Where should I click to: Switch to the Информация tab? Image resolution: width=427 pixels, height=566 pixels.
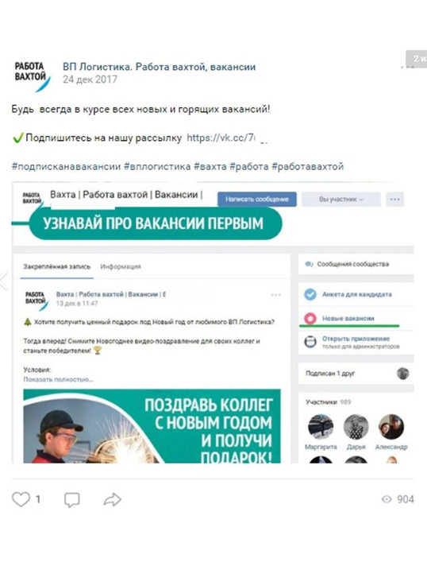tap(121, 266)
